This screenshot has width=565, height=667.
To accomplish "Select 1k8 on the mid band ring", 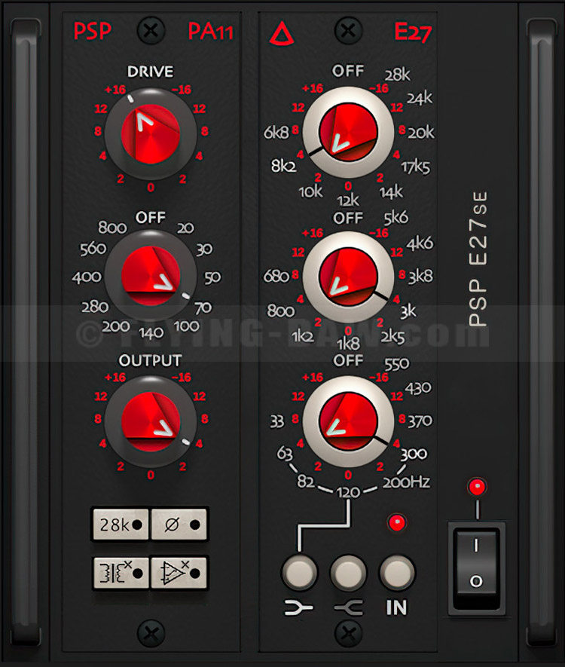I will tap(348, 343).
